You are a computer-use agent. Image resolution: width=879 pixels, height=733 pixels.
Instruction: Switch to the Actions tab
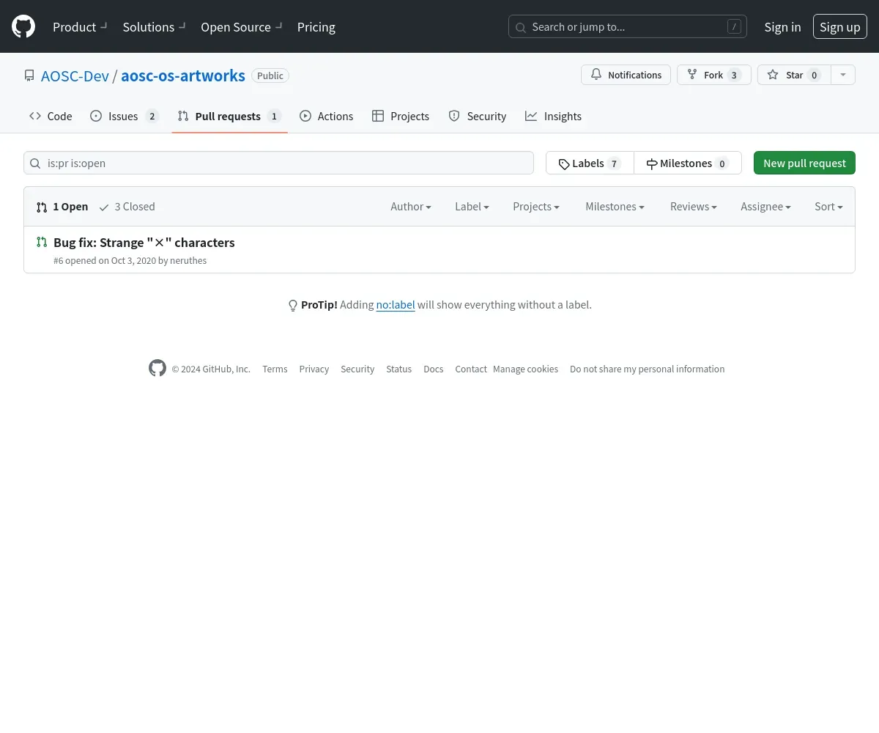327,116
